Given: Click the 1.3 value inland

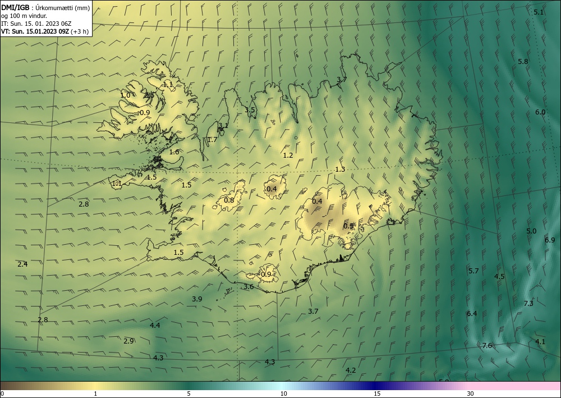Looking at the screenshot, I should tap(341, 170).
